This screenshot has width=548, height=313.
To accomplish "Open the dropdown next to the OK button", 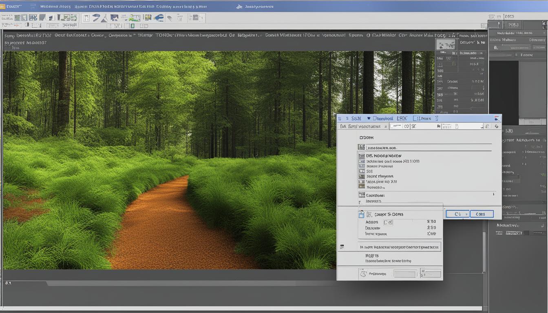I will [466, 214].
